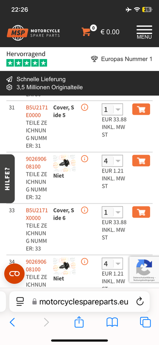
Task: Show info for Cover, Side 6
Action: tap(84, 210)
